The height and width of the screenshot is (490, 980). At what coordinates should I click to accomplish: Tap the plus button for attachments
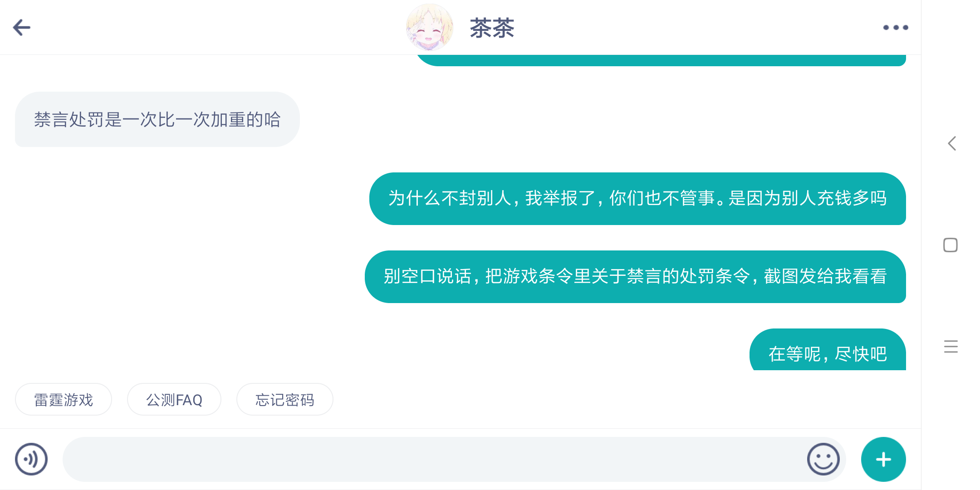click(x=883, y=459)
